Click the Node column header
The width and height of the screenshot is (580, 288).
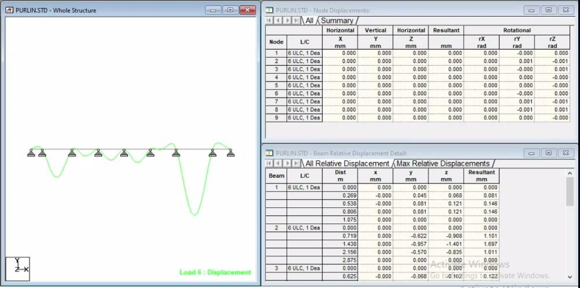pos(276,42)
